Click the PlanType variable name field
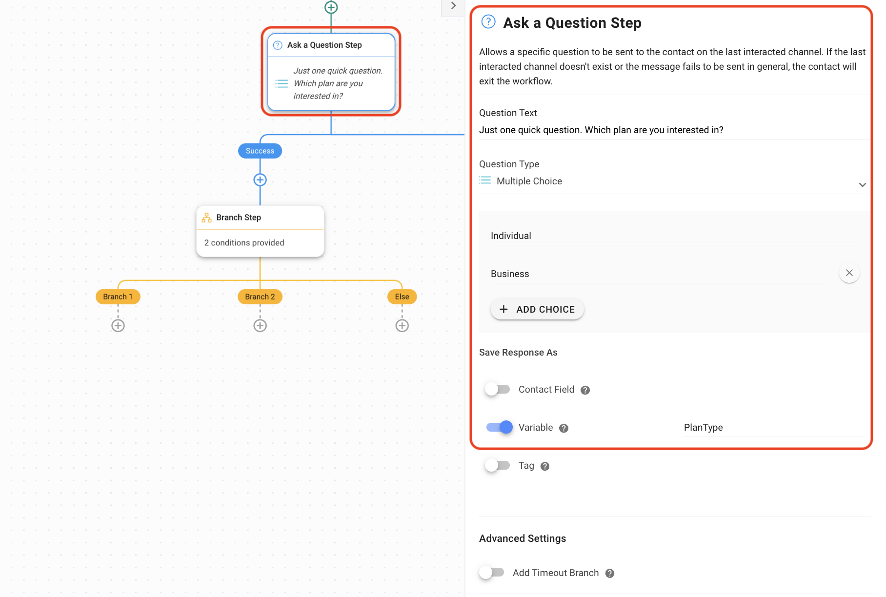The image size is (886, 597). coord(774,428)
